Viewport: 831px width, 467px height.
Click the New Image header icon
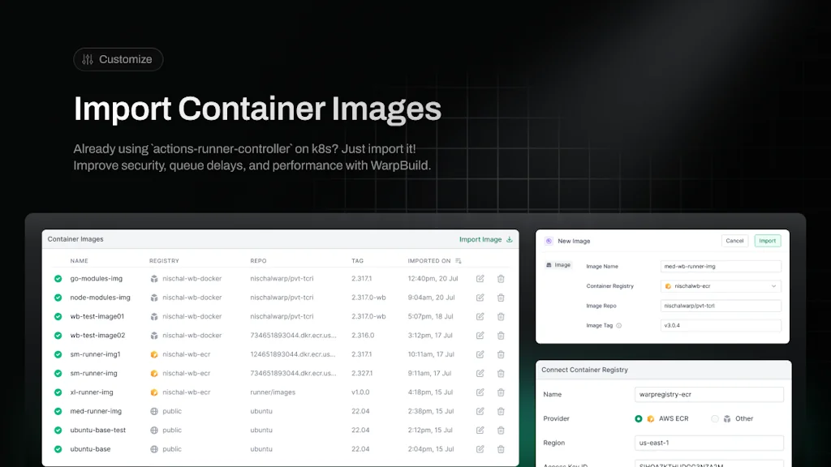[549, 241]
